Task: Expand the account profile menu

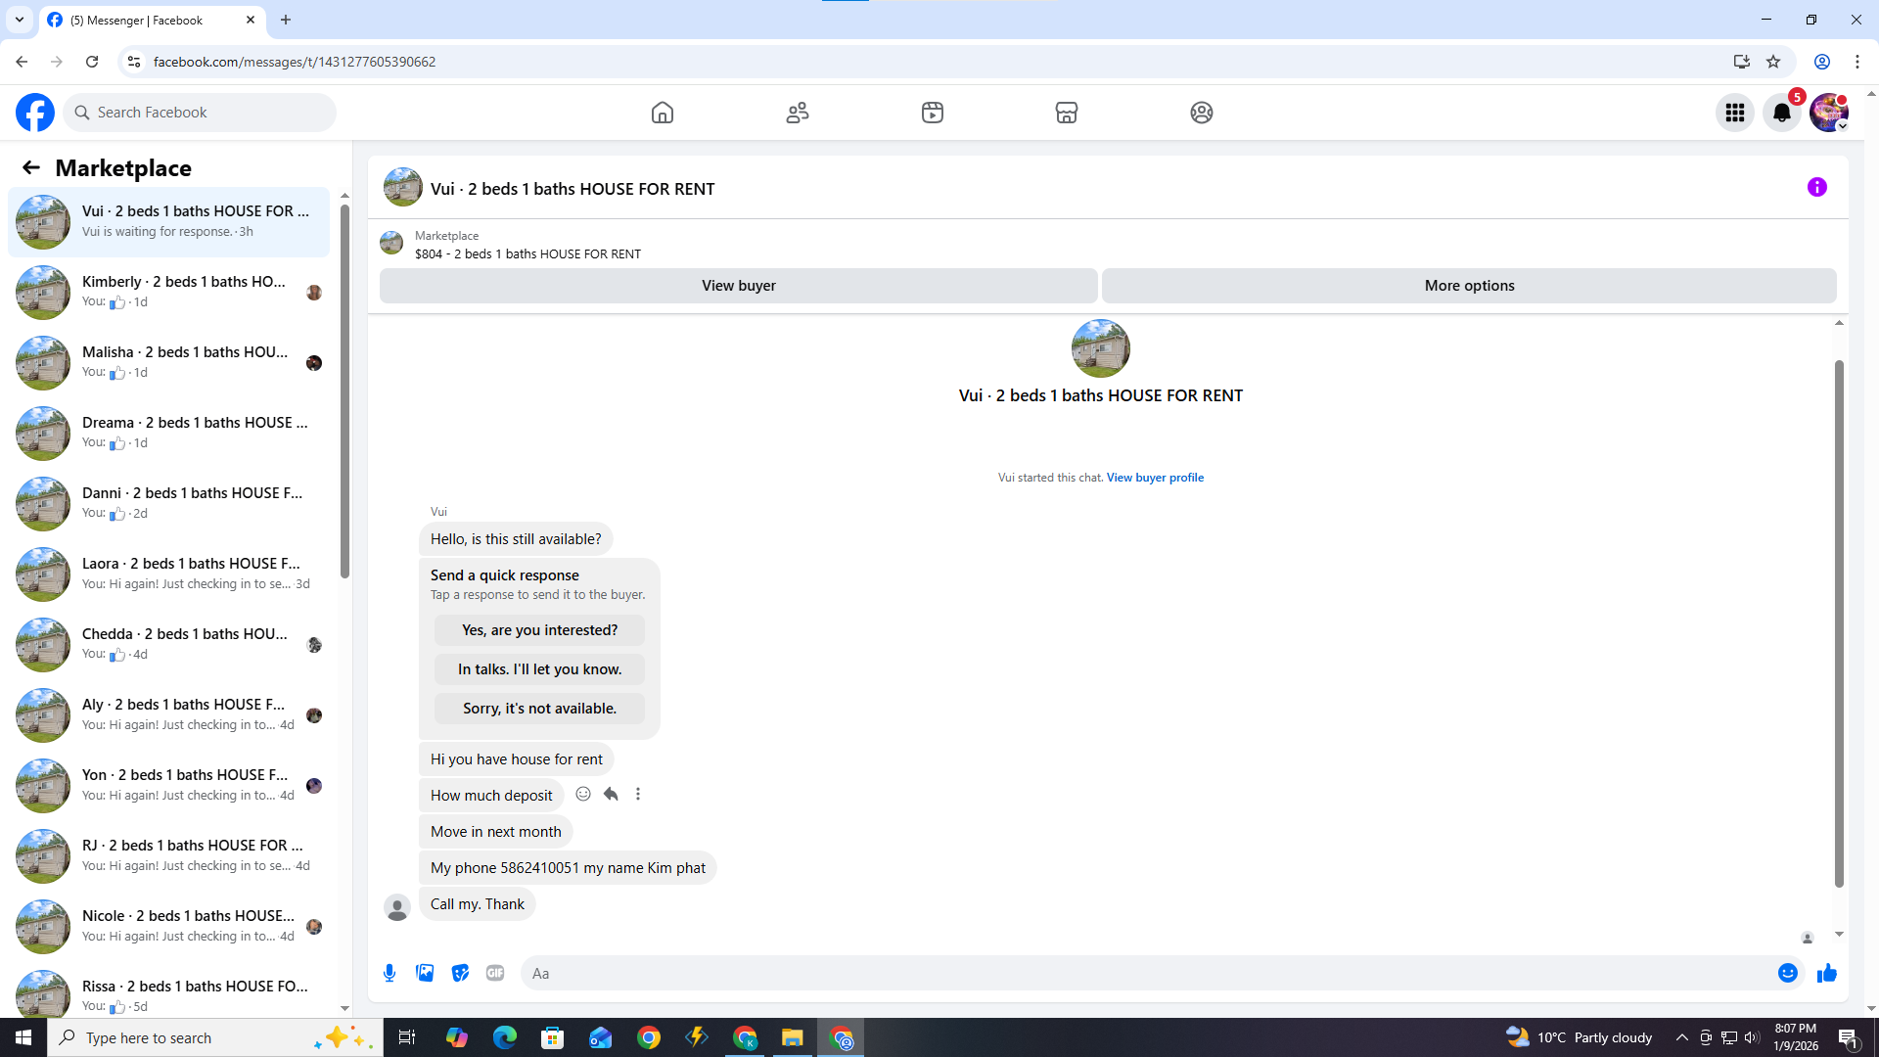Action: pyautogui.click(x=1828, y=113)
